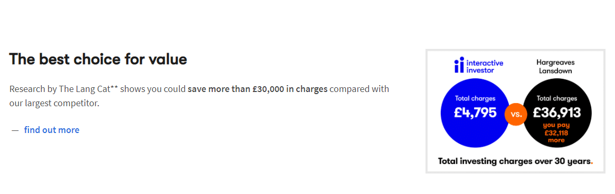
Task: Click the interactive investor logo icon
Action: [x=459, y=65]
